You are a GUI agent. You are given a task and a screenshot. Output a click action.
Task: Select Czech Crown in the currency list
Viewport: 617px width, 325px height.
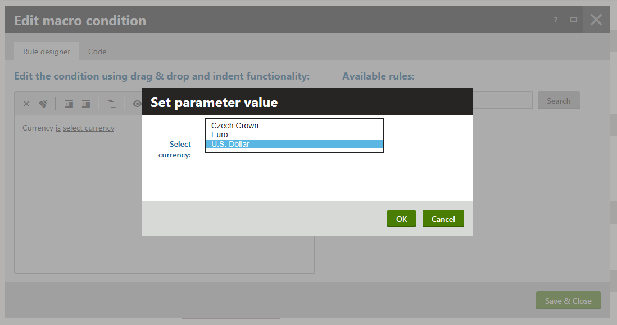point(294,126)
